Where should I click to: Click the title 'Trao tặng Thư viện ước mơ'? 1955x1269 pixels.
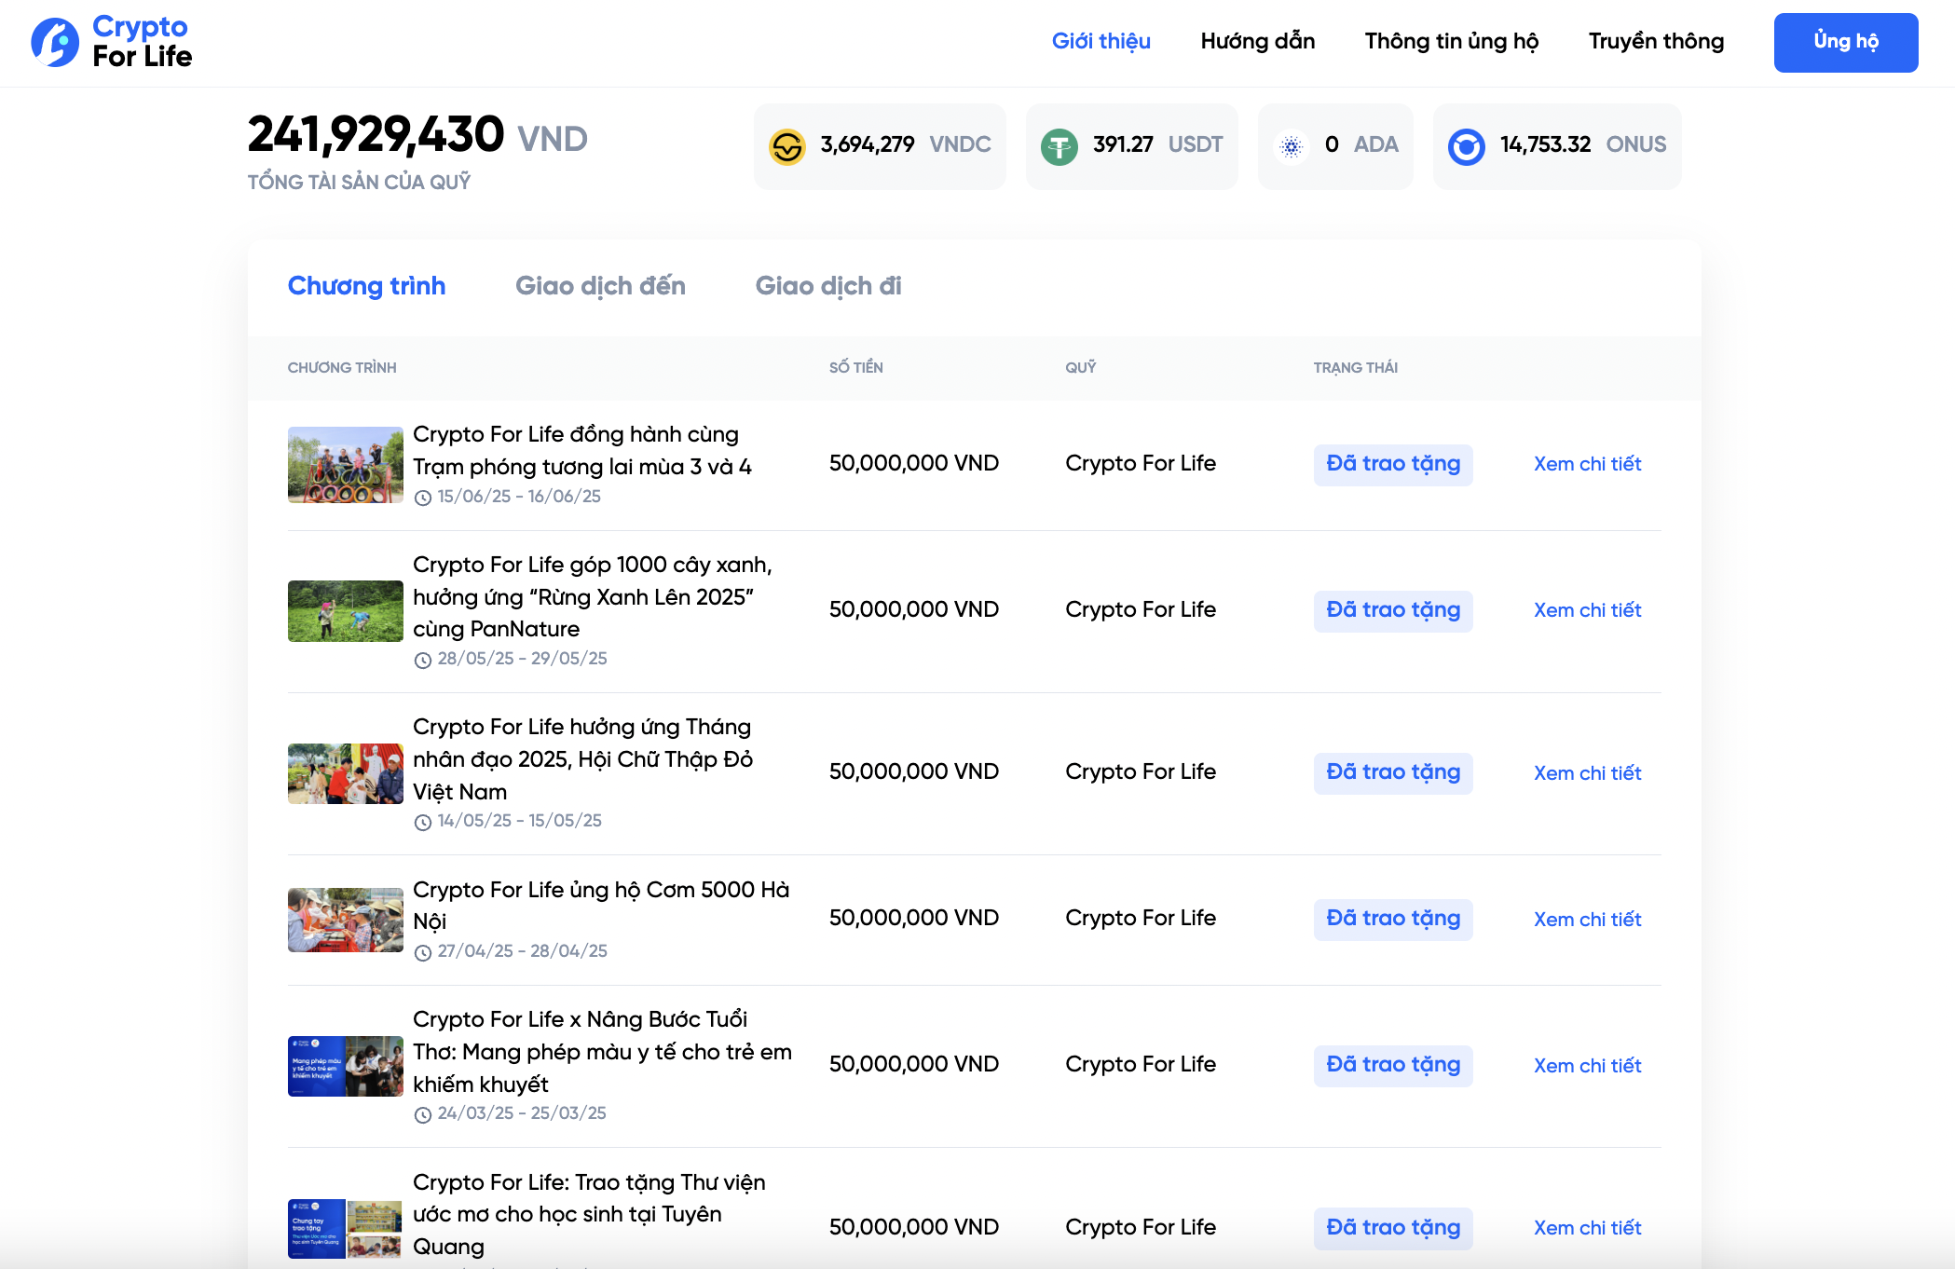click(589, 1214)
